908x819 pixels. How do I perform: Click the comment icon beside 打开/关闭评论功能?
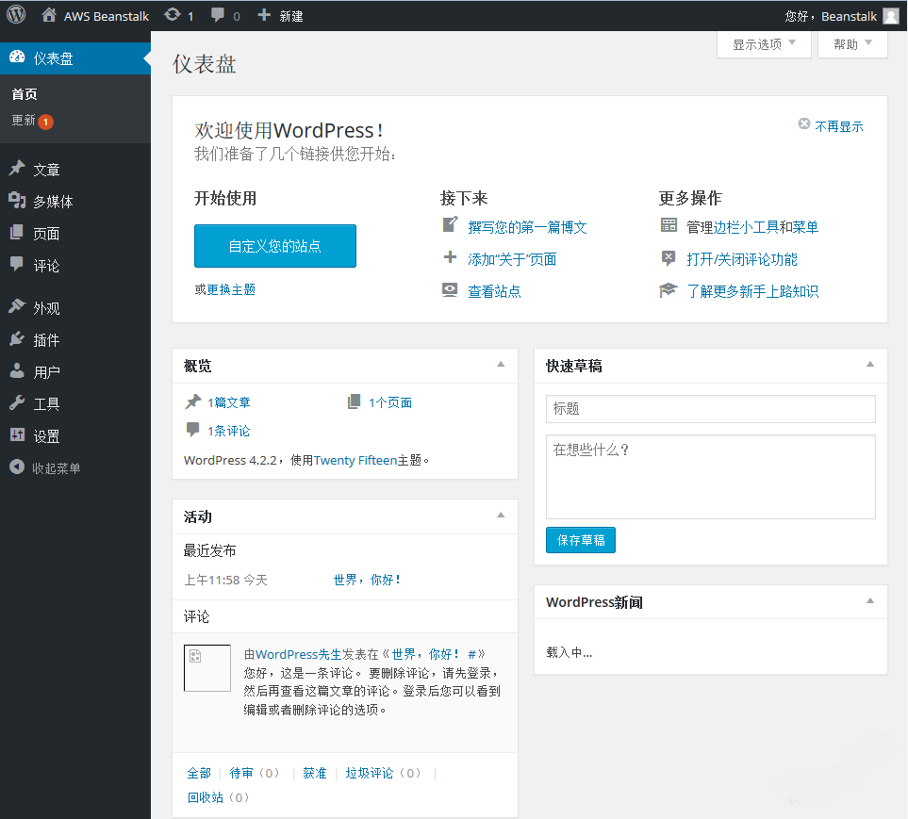pyautogui.click(x=669, y=257)
